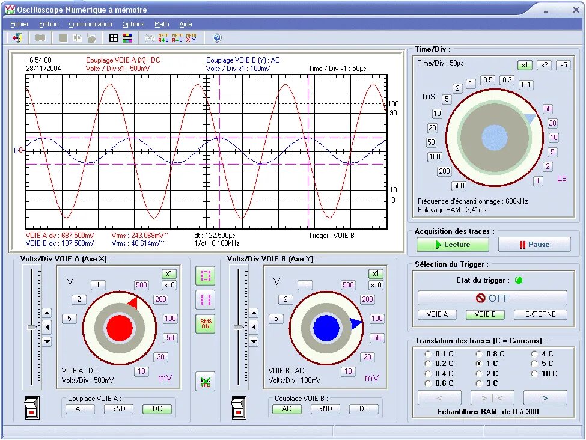This screenshot has height=440, width=586.
Task: Select the MATH A-B function icon
Action: point(177,38)
